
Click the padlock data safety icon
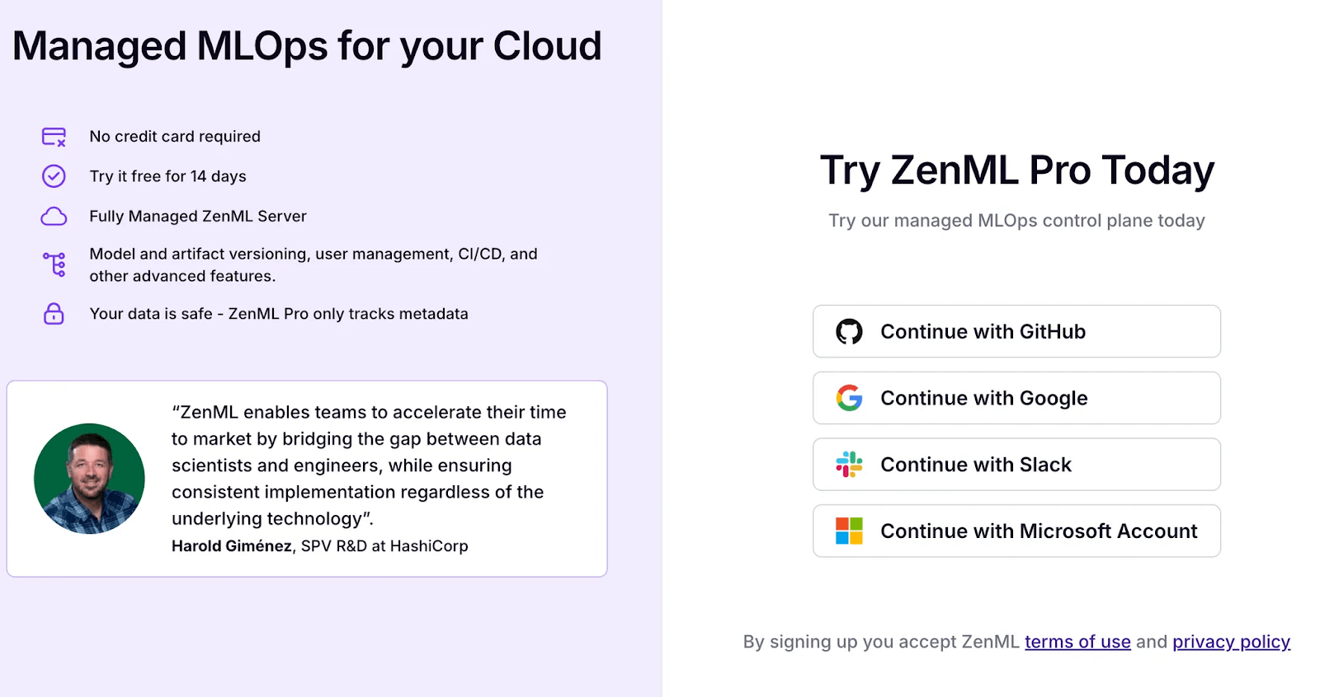point(54,314)
